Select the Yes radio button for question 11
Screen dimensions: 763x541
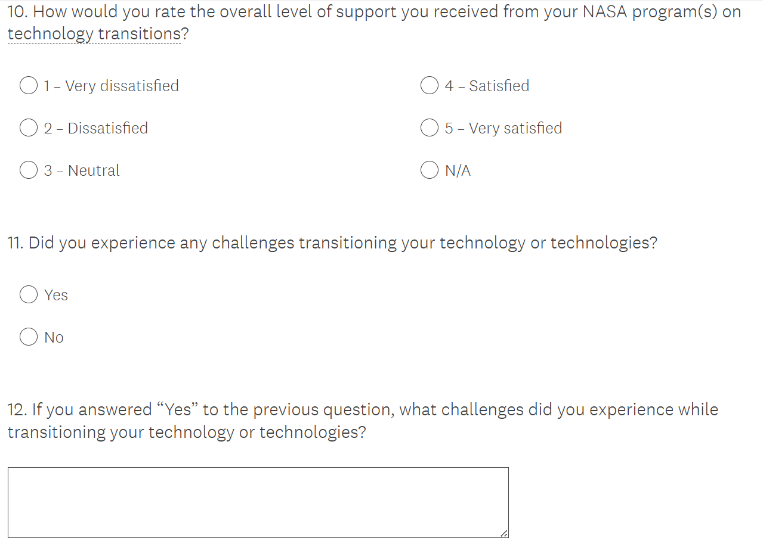[x=29, y=295]
